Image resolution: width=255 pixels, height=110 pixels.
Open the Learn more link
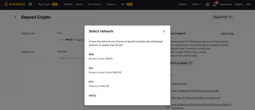227,33
